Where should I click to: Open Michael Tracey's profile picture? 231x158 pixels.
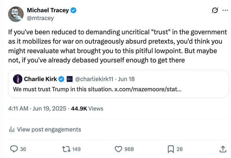16,14
